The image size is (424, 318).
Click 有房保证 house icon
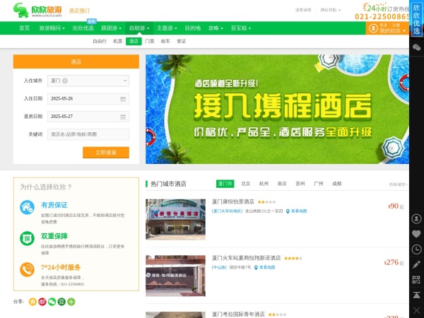pyautogui.click(x=27, y=207)
